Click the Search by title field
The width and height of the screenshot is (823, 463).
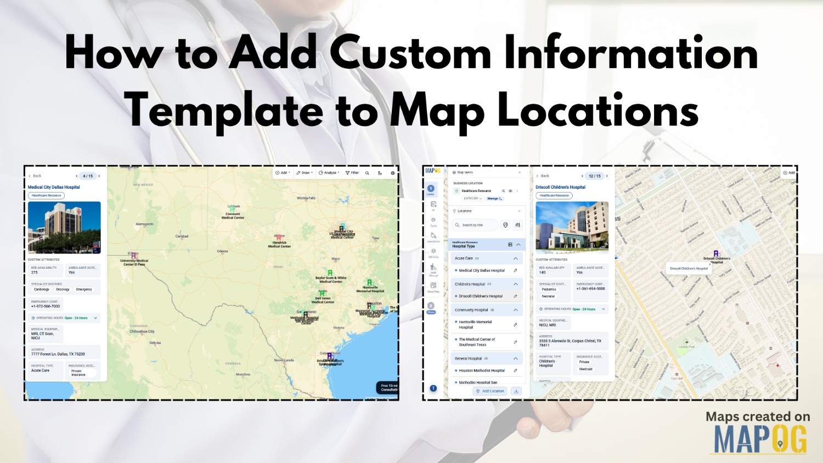click(x=475, y=225)
